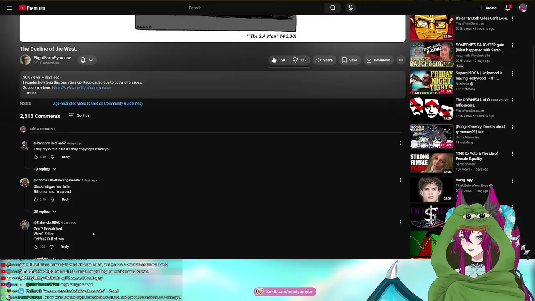This screenshot has width=535, height=301.
Task: Open account avatar menu
Action: point(523,8)
